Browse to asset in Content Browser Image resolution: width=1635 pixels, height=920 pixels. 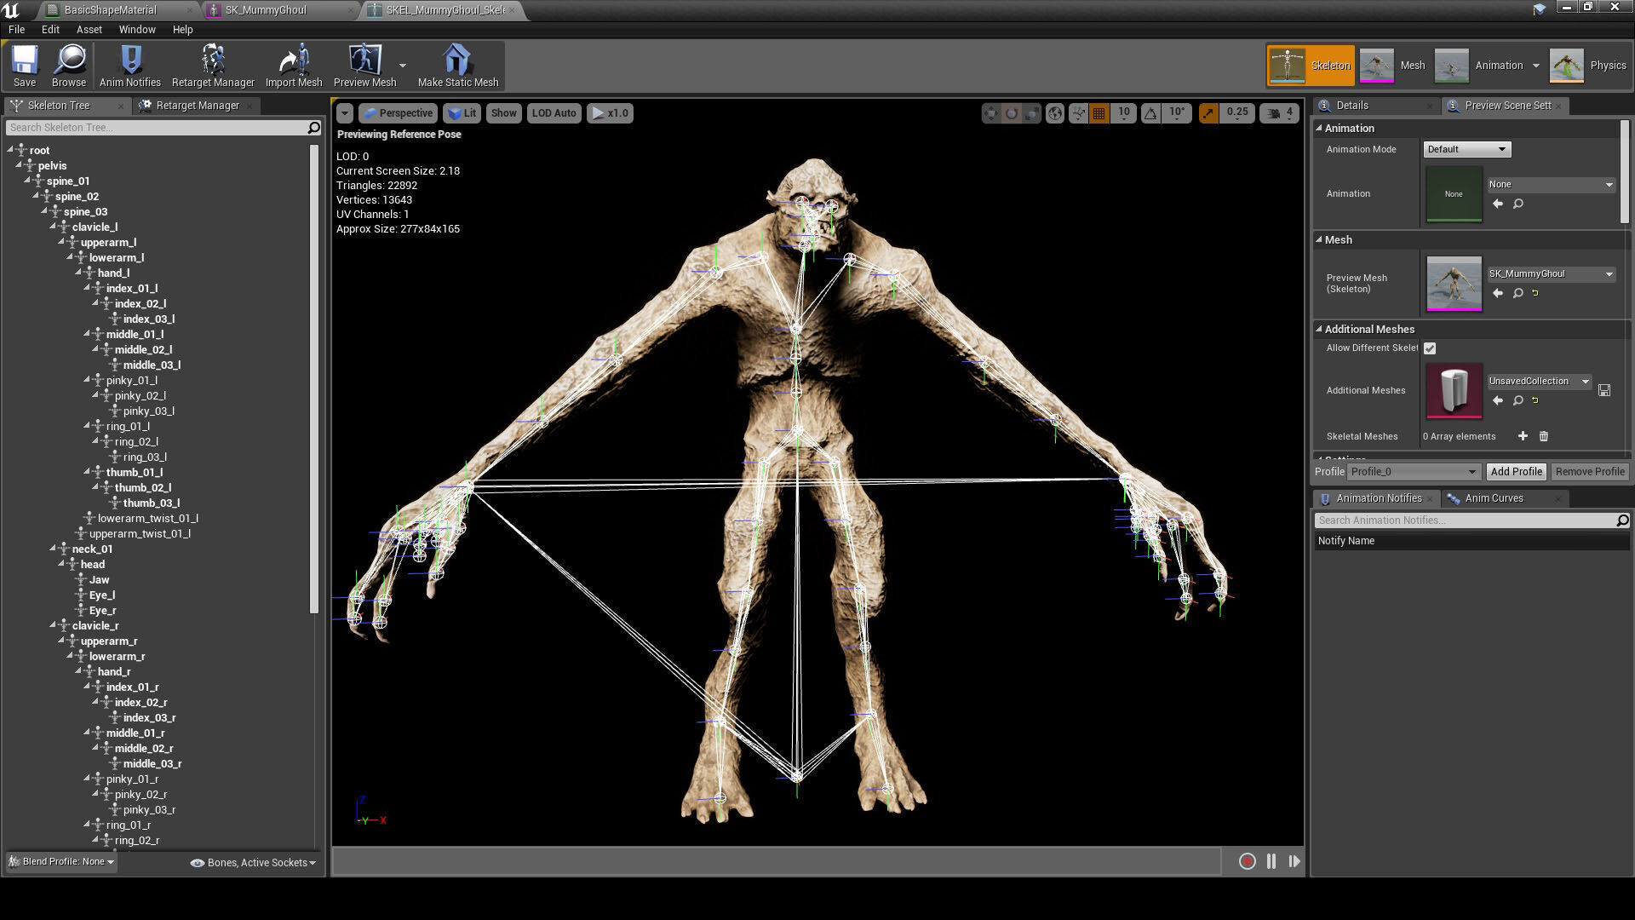pos(69,66)
